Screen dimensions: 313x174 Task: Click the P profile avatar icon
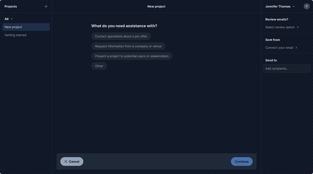pyautogui.click(x=307, y=6)
